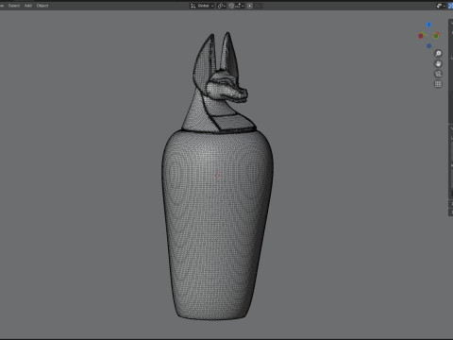Toggle the viewport overlays button
The height and width of the screenshot is (340, 453).
450,6
